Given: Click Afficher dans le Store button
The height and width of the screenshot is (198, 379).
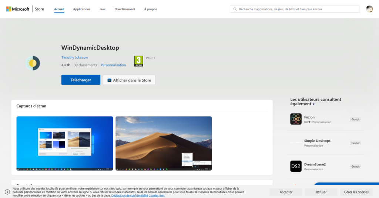Looking at the screenshot, I should point(129,80).
